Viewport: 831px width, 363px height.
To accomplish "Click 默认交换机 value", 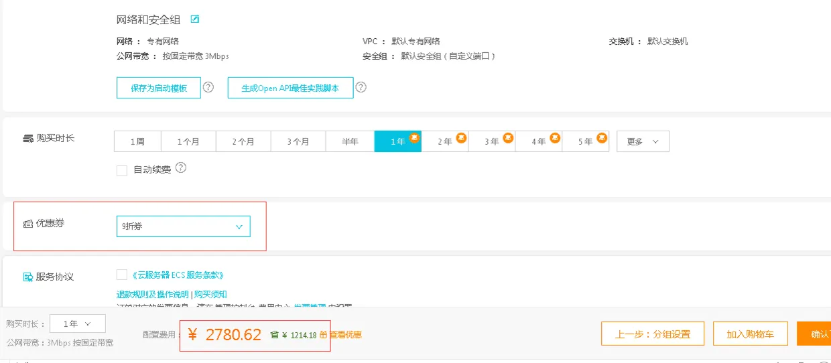I will (x=667, y=42).
